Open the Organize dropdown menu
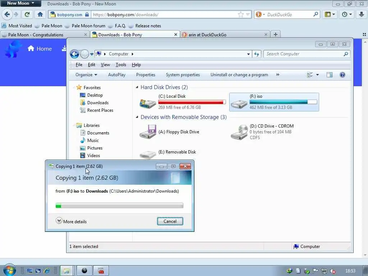Screen dimensions: 368x276 pyautogui.click(x=86, y=75)
